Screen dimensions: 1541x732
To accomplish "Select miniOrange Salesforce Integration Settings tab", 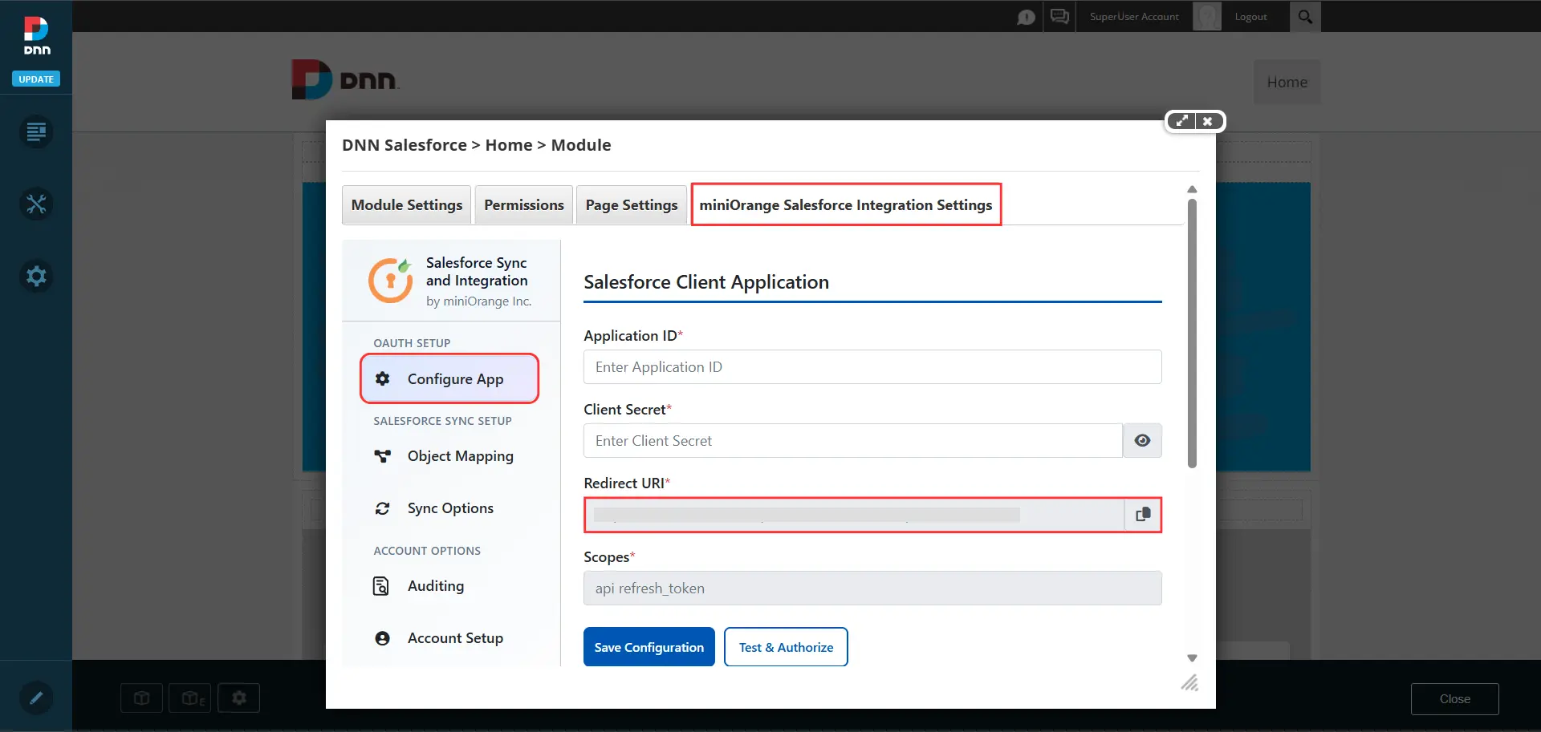I will point(846,204).
